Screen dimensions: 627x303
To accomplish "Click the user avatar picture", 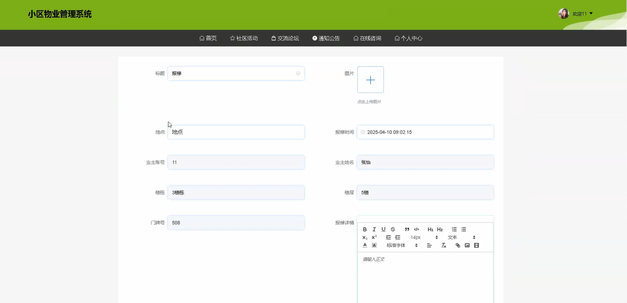I will [564, 13].
